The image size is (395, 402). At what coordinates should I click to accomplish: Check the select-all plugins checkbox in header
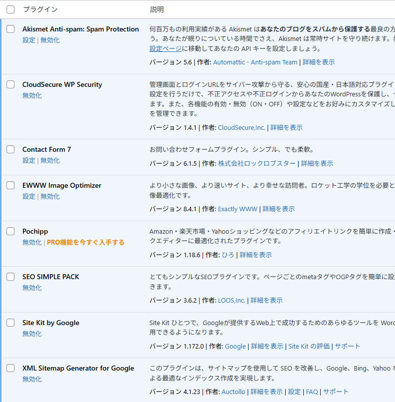10,9
